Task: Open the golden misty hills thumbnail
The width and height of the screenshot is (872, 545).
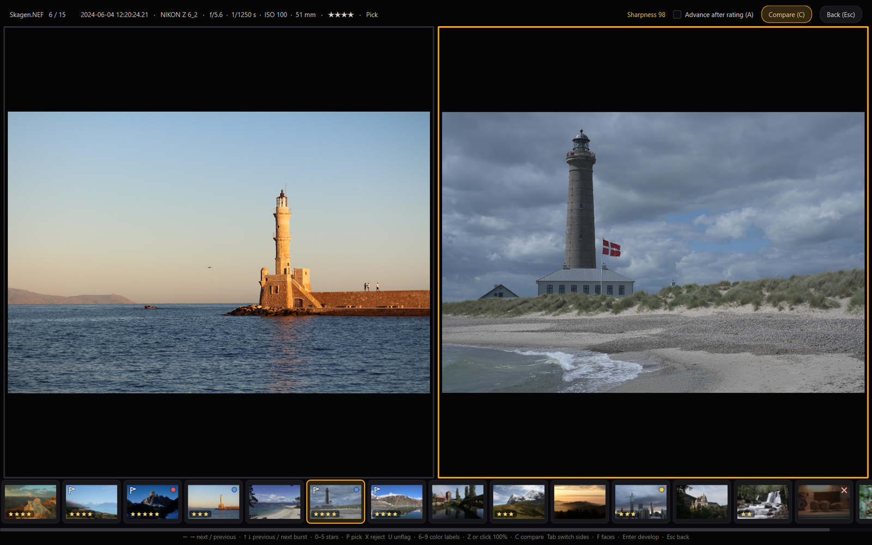Action: [580, 502]
